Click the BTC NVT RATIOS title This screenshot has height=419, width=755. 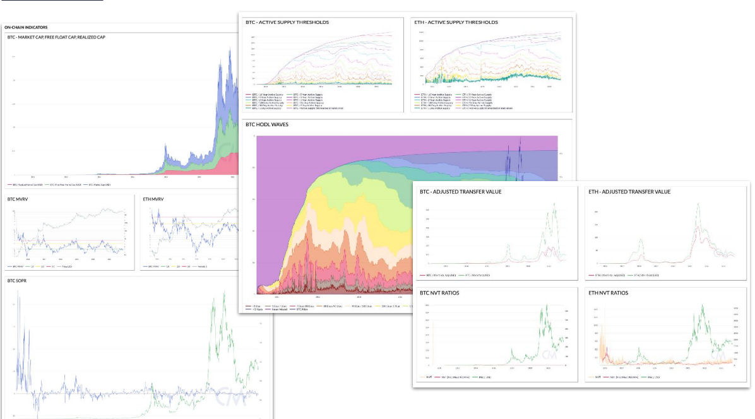point(439,293)
